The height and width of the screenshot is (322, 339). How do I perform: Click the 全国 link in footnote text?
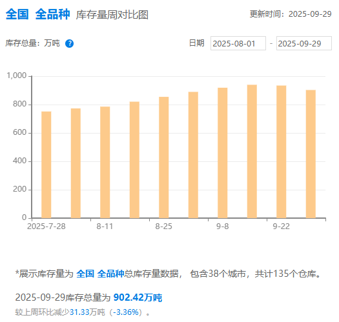click(x=85, y=274)
